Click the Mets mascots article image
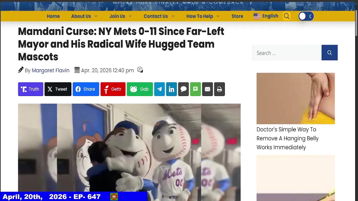The width and height of the screenshot is (358, 201). pos(129,152)
